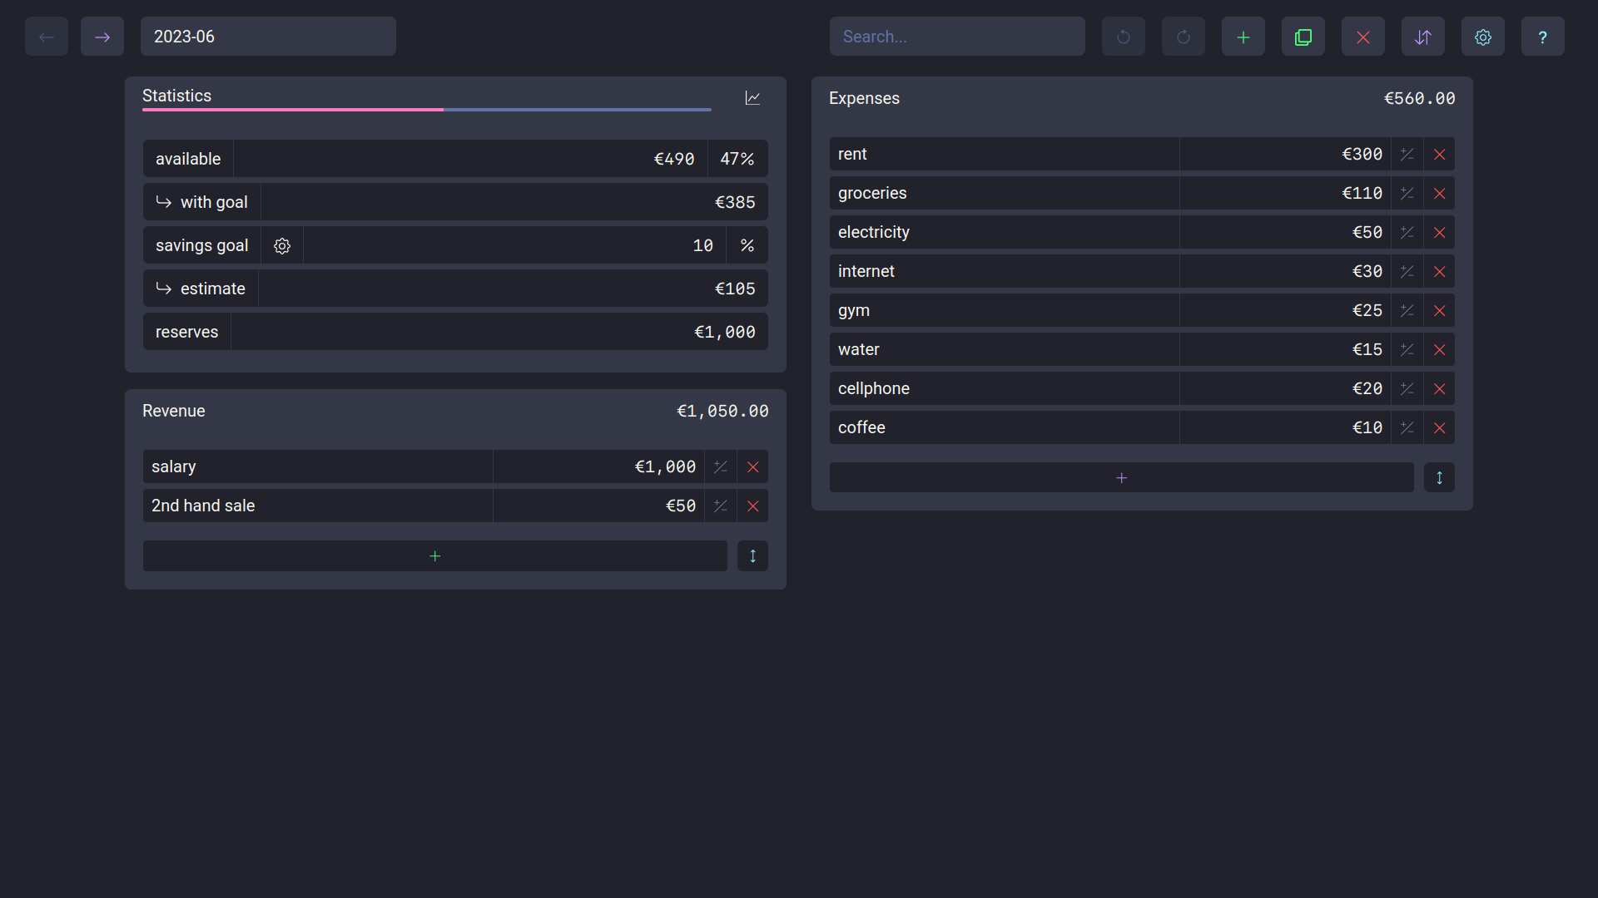This screenshot has width=1598, height=898.
Task: Remove the groceries expense row
Action: (1439, 193)
